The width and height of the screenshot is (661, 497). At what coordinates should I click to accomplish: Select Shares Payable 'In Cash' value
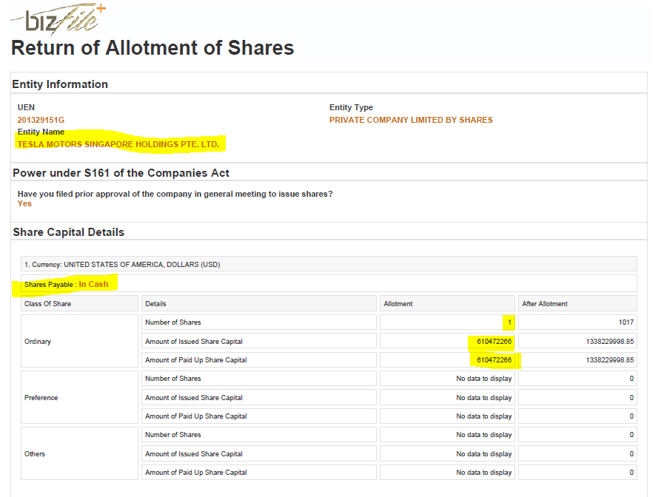pos(93,284)
